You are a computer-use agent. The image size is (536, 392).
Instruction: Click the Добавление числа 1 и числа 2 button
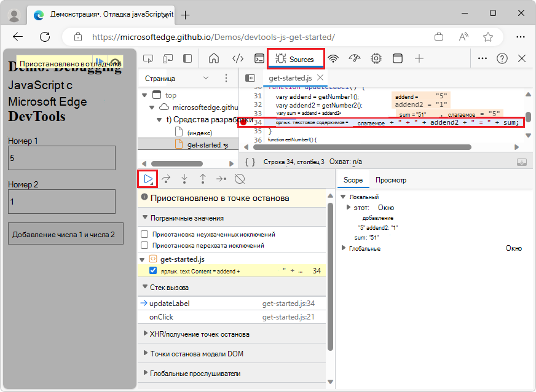click(x=66, y=234)
